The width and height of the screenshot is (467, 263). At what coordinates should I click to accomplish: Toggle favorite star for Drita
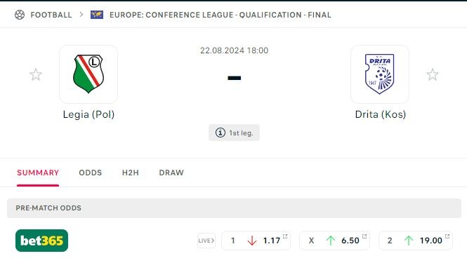(432, 74)
